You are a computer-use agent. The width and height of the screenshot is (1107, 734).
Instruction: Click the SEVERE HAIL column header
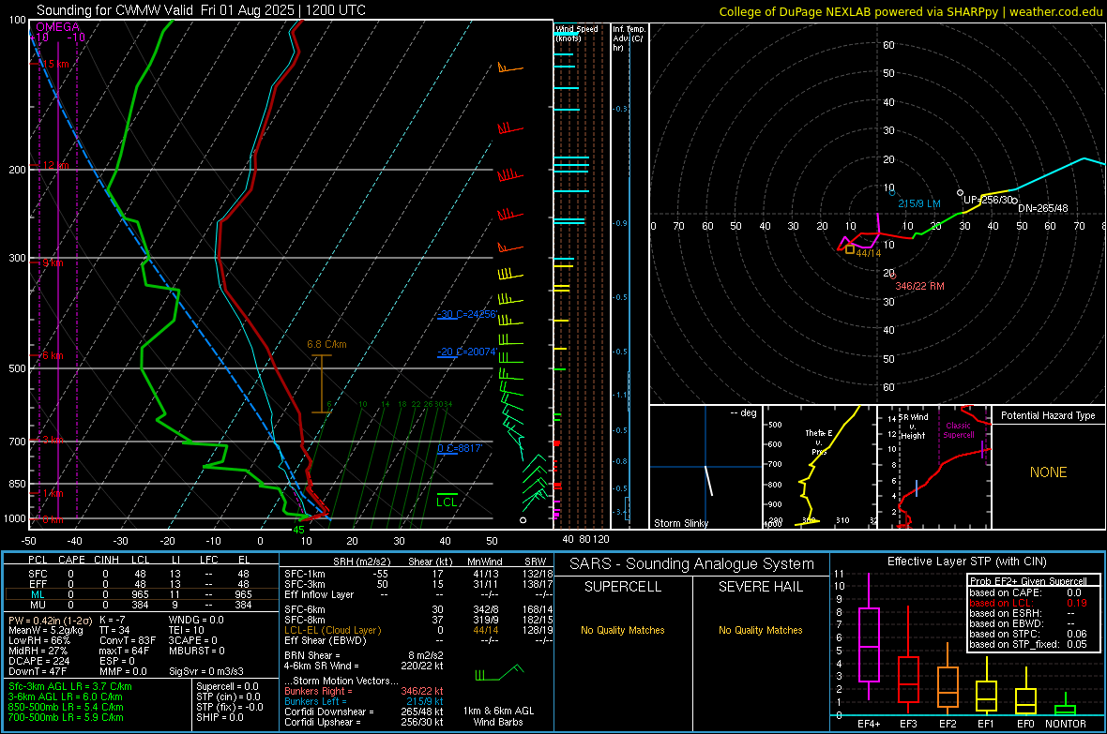click(760, 587)
